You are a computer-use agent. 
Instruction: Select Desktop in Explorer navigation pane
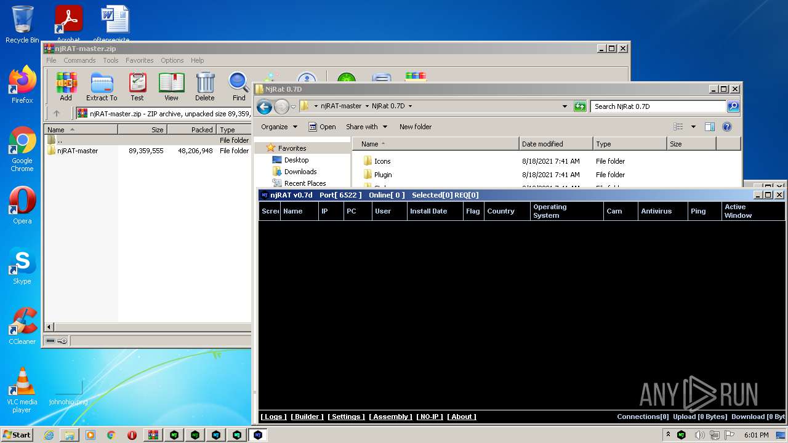tap(296, 160)
